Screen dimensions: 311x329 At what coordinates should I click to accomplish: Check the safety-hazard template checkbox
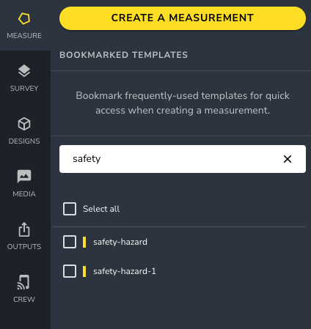click(70, 242)
